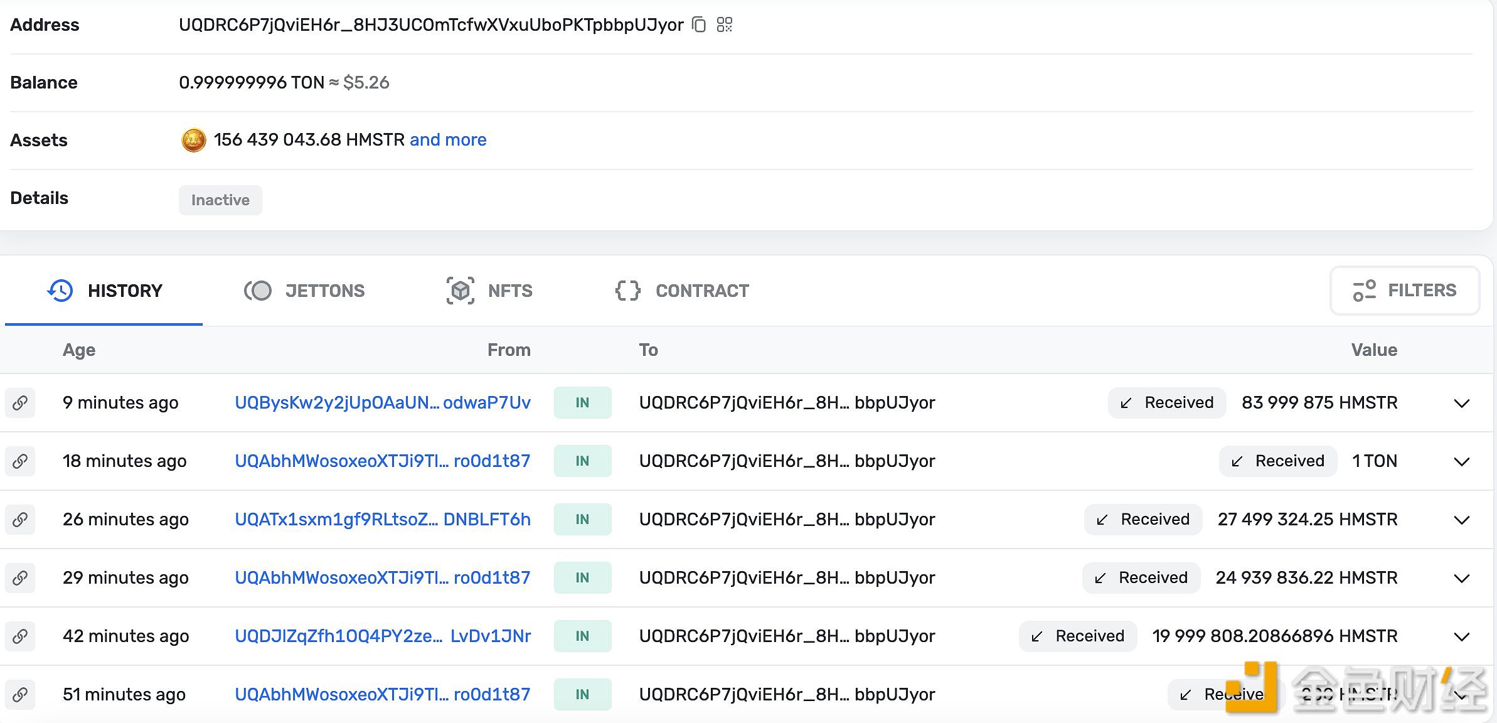Click the '51 minutes ago' age cell
This screenshot has height=723, width=1497.
pos(124,694)
